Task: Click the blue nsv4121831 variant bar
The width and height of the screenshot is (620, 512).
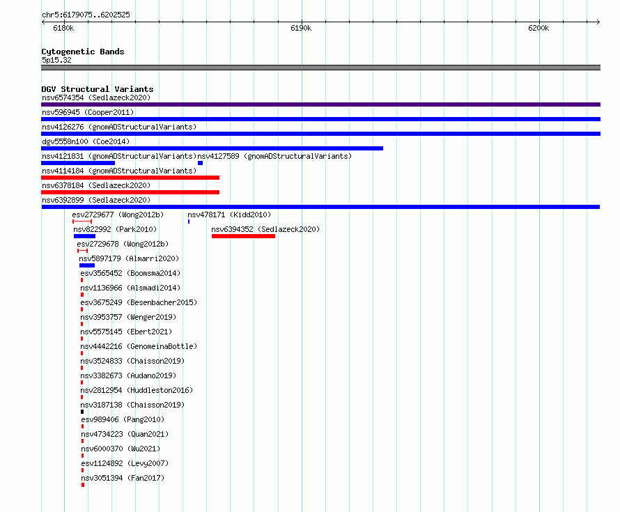Action: [x=78, y=163]
